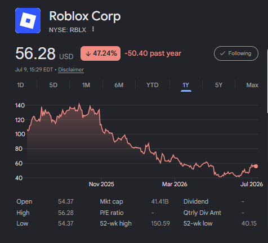Select the 1M time range tab
This screenshot has height=243, width=268.
point(86,85)
